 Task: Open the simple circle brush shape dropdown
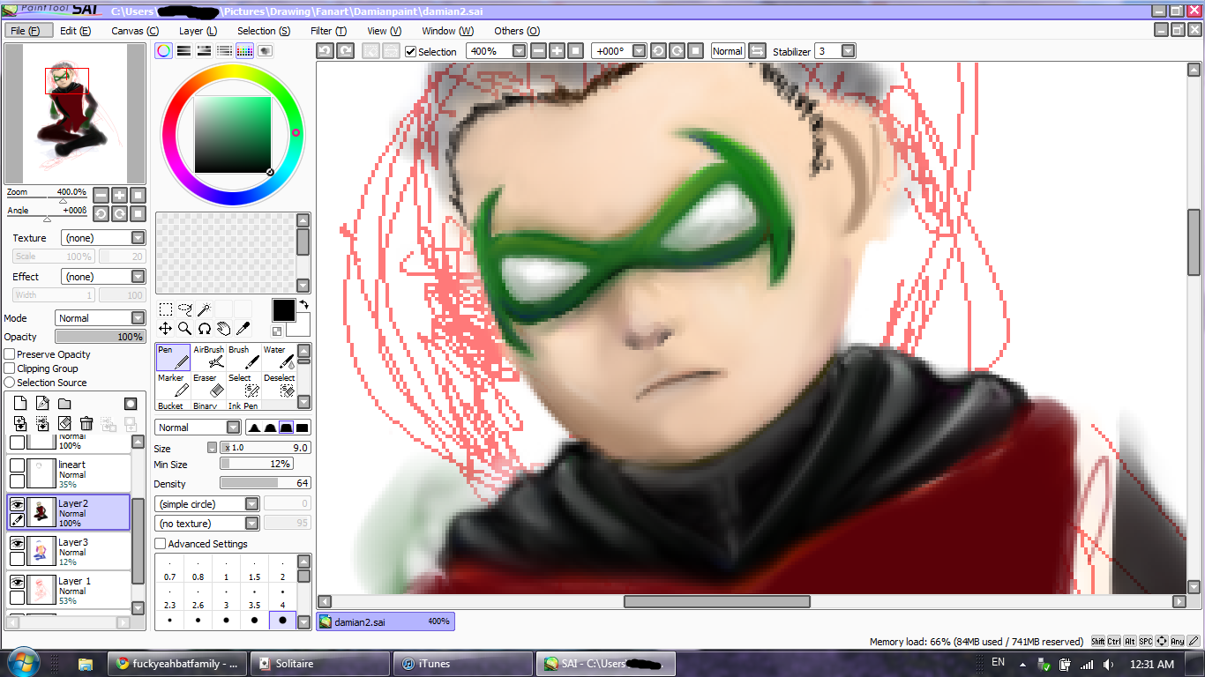click(x=206, y=504)
